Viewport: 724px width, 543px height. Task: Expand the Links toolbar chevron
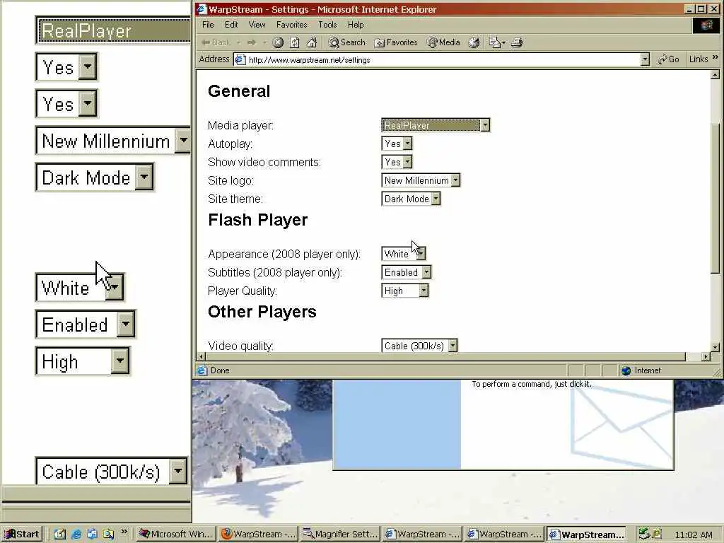point(716,58)
